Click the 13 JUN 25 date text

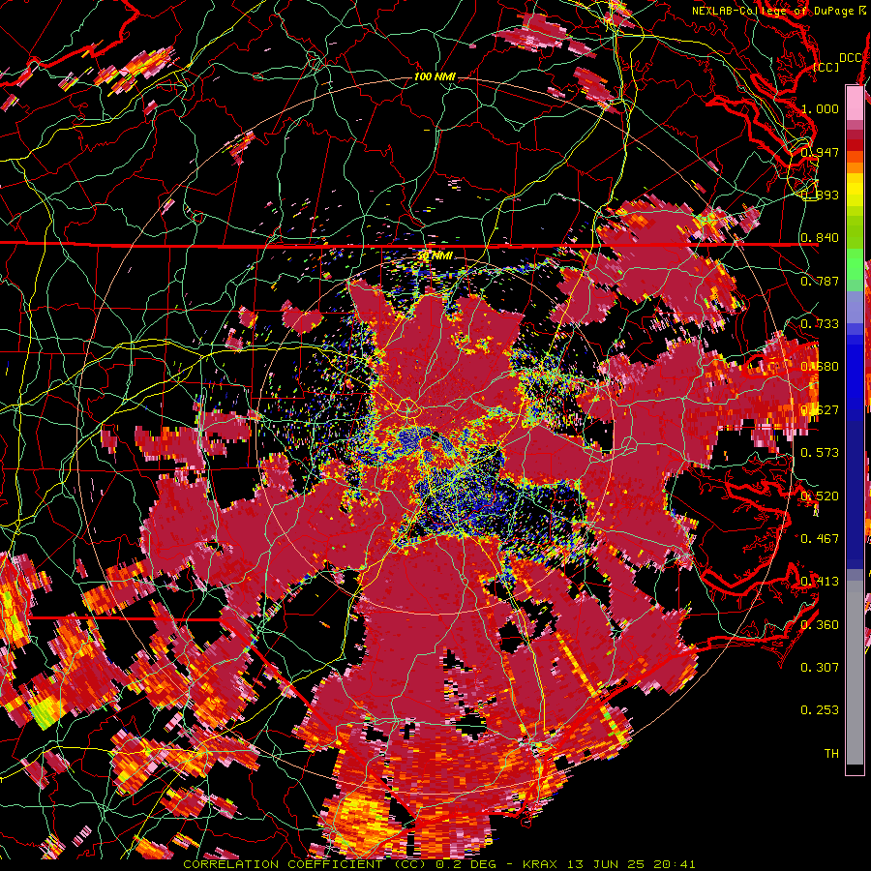[606, 864]
